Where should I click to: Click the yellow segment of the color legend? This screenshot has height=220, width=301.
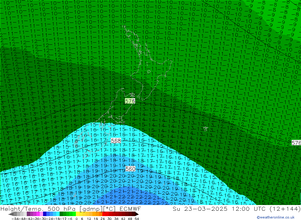point(77,214)
